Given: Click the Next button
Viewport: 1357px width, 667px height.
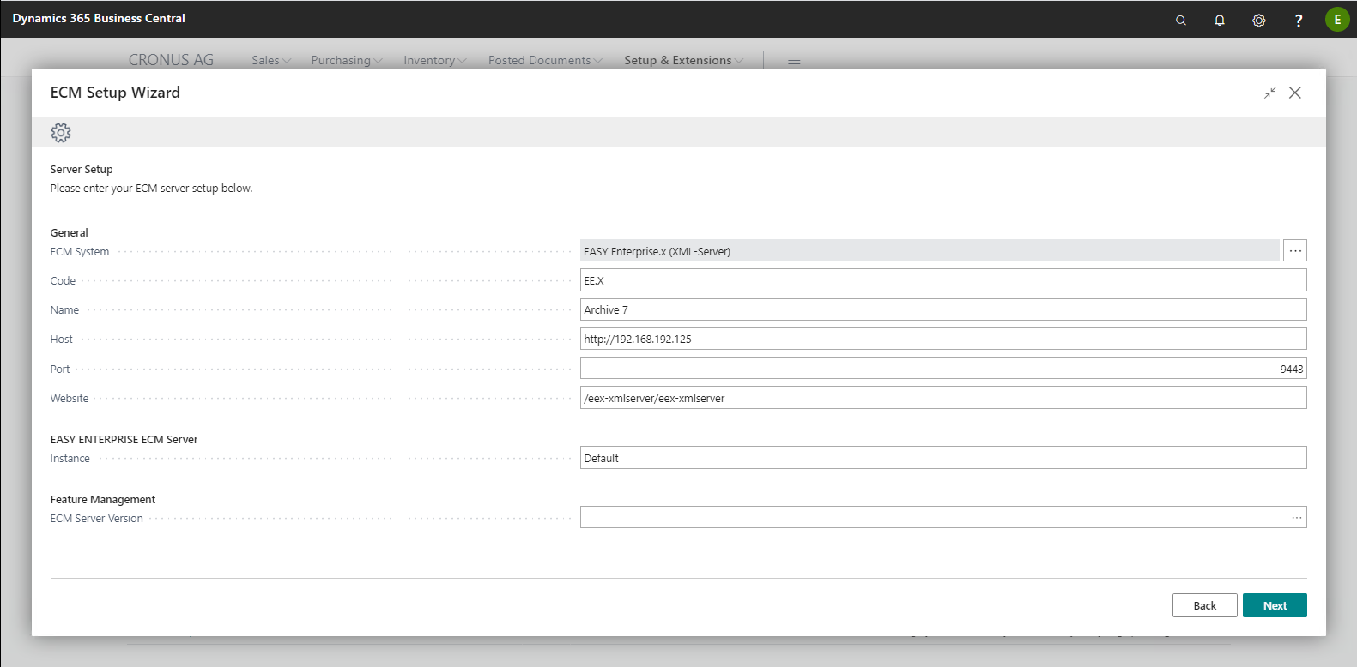Looking at the screenshot, I should 1275,605.
